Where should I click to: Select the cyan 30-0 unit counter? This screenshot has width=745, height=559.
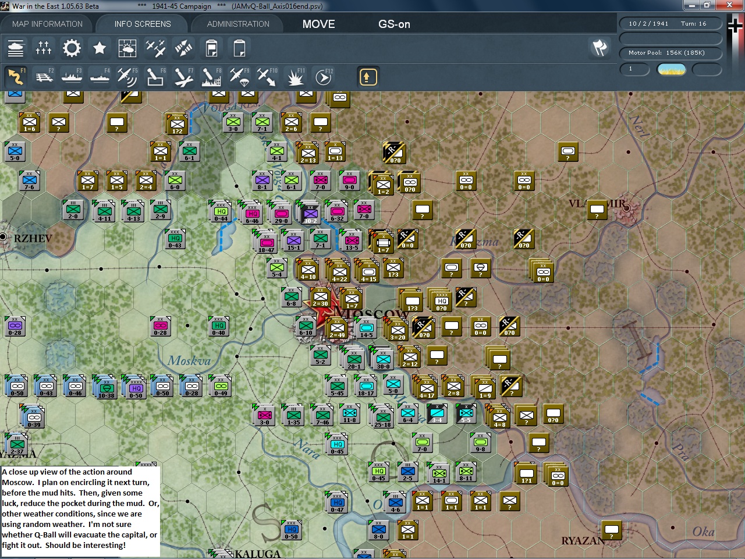click(x=382, y=358)
